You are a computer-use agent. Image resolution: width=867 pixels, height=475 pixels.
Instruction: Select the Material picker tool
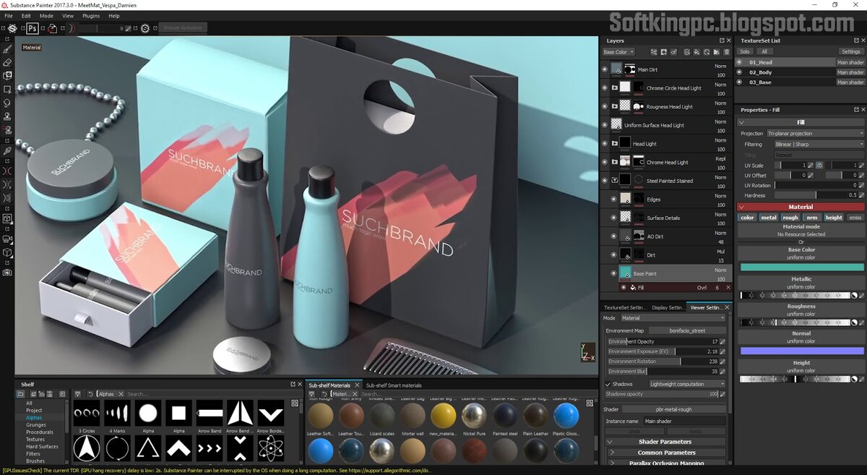tap(7, 151)
